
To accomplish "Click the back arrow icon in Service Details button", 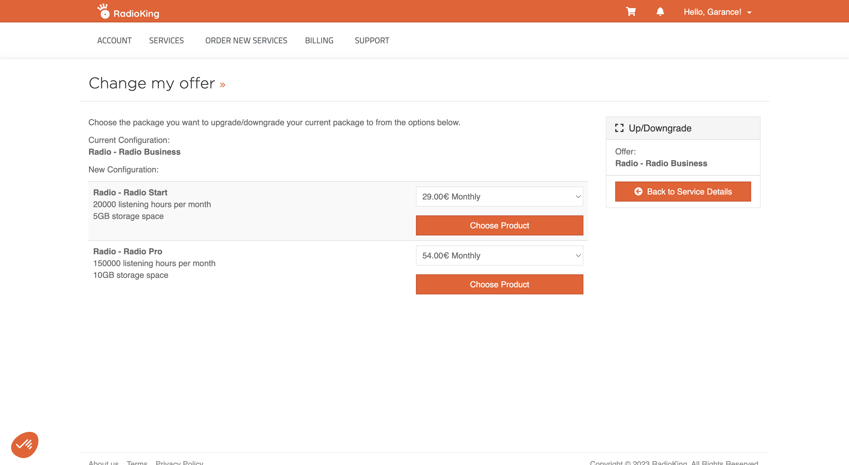I will click(638, 192).
